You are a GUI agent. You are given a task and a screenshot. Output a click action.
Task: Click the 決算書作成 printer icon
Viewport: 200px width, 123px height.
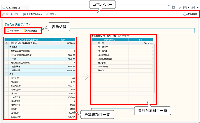pyautogui.click(x=185, y=14)
